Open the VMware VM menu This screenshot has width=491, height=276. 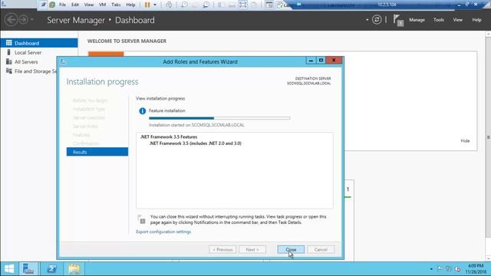tap(102, 5)
